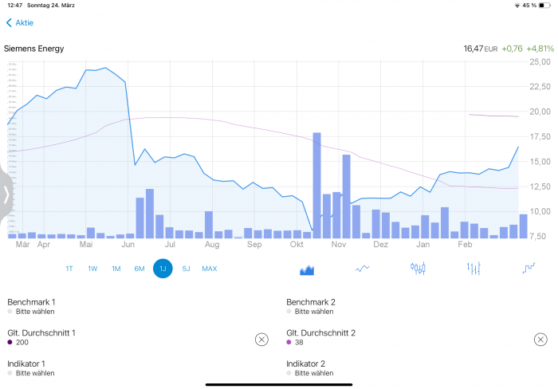Choose Benchmark 2 selection
The image size is (558, 389).
coord(311,307)
